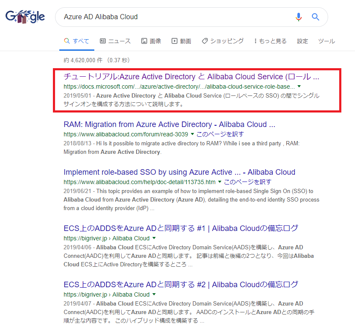This screenshot has height=326, width=355.
Task: Click the https://www.alibabacloud.com/forum/read-3039 URL
Action: [125, 134]
